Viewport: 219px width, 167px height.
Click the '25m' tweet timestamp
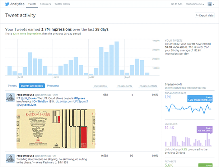tap(56, 95)
